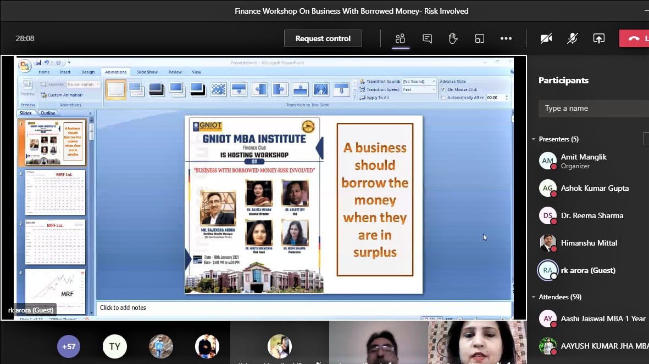
Task: Enable the Automatically After checkbox
Action: 443,98
